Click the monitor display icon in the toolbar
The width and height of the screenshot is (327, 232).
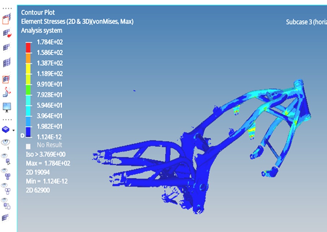6,106
